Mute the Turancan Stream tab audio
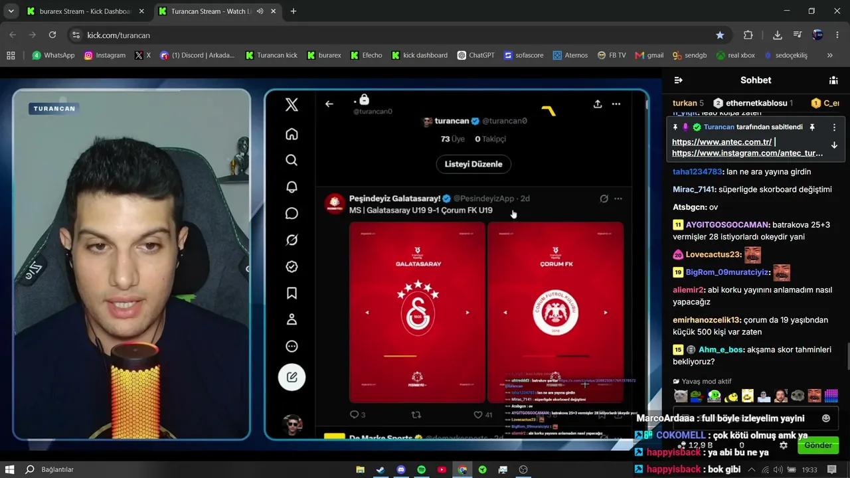The width and height of the screenshot is (850, 478). point(260,11)
